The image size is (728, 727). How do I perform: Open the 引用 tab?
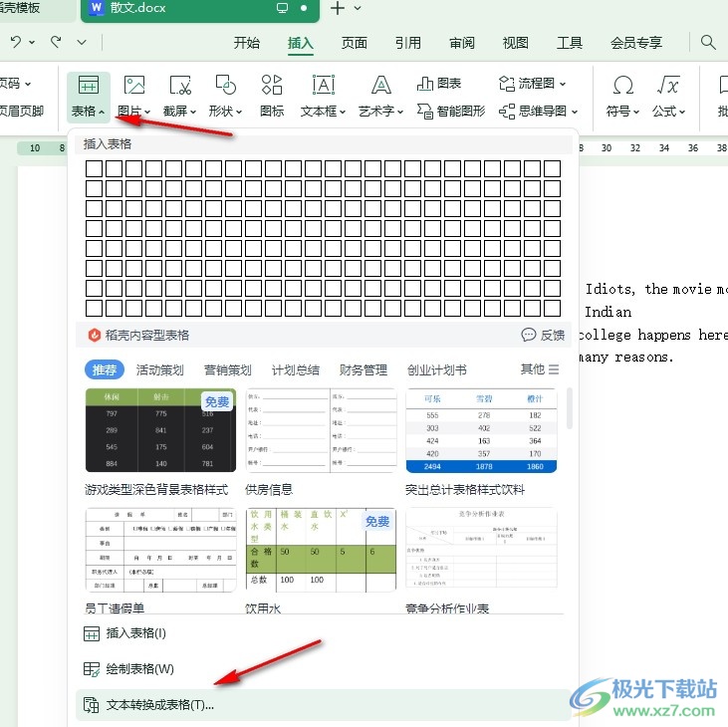[x=408, y=43]
